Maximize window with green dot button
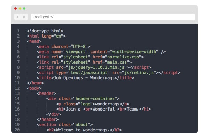 pyautogui.click(x=24, y=8)
